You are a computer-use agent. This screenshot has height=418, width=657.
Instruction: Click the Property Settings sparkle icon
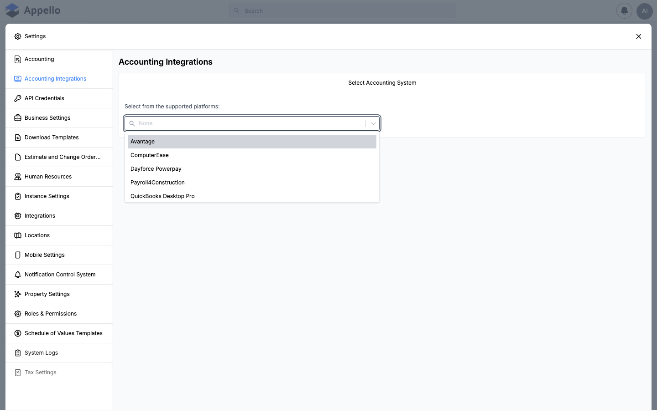(18, 294)
